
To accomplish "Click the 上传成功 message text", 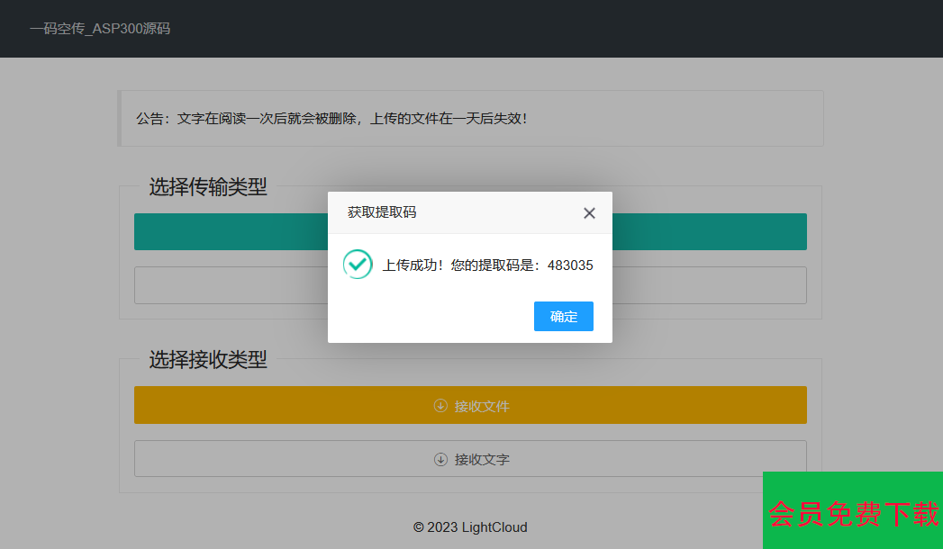I will 413,265.
